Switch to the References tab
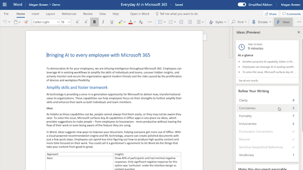Viewport: 303px width, 170px height. 69,14
